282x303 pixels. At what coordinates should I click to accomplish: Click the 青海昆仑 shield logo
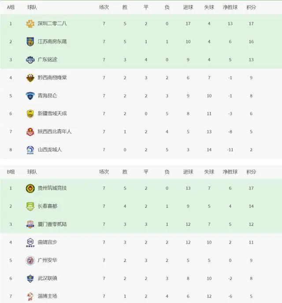point(30,96)
